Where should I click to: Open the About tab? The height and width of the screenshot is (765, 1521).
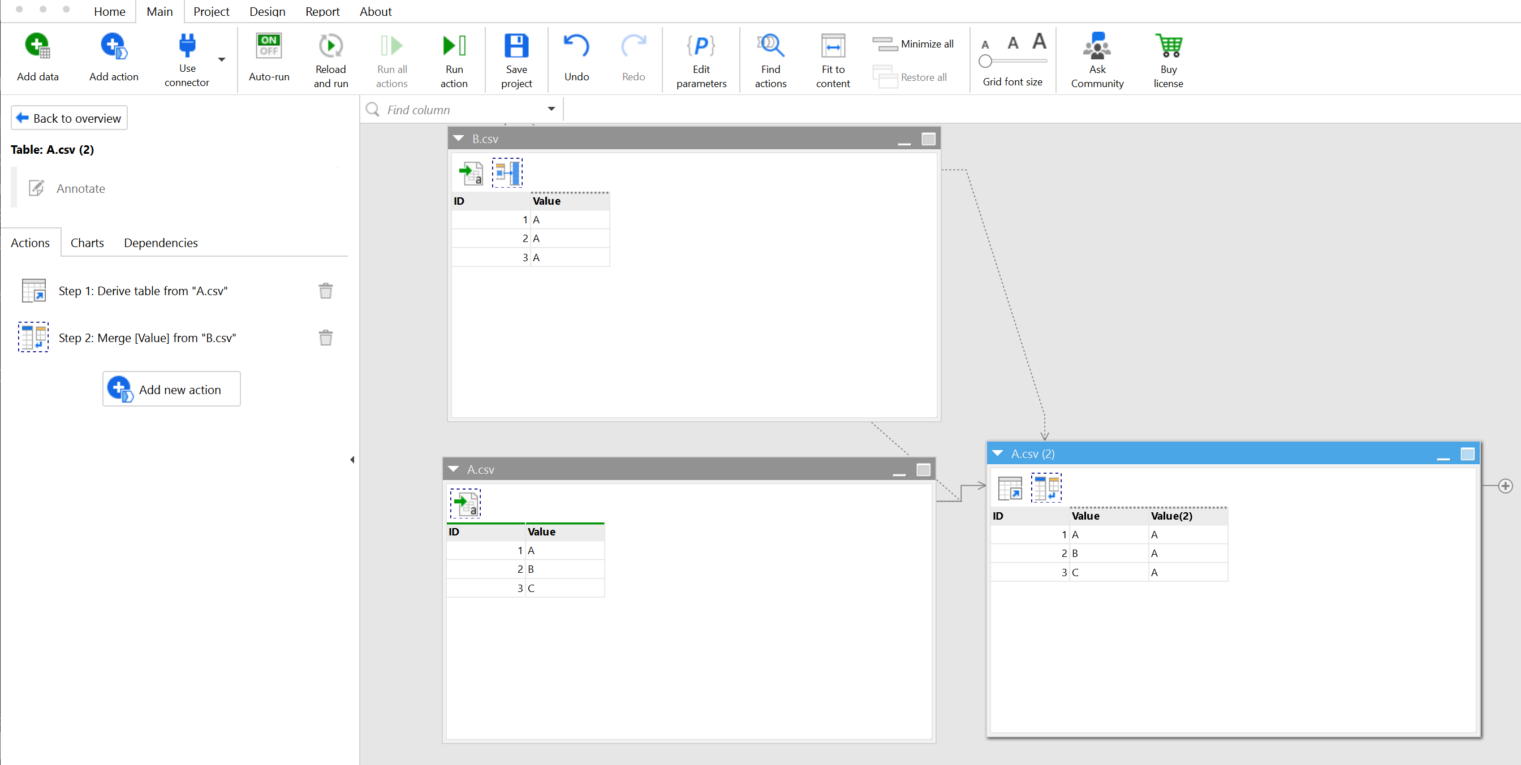tap(376, 12)
